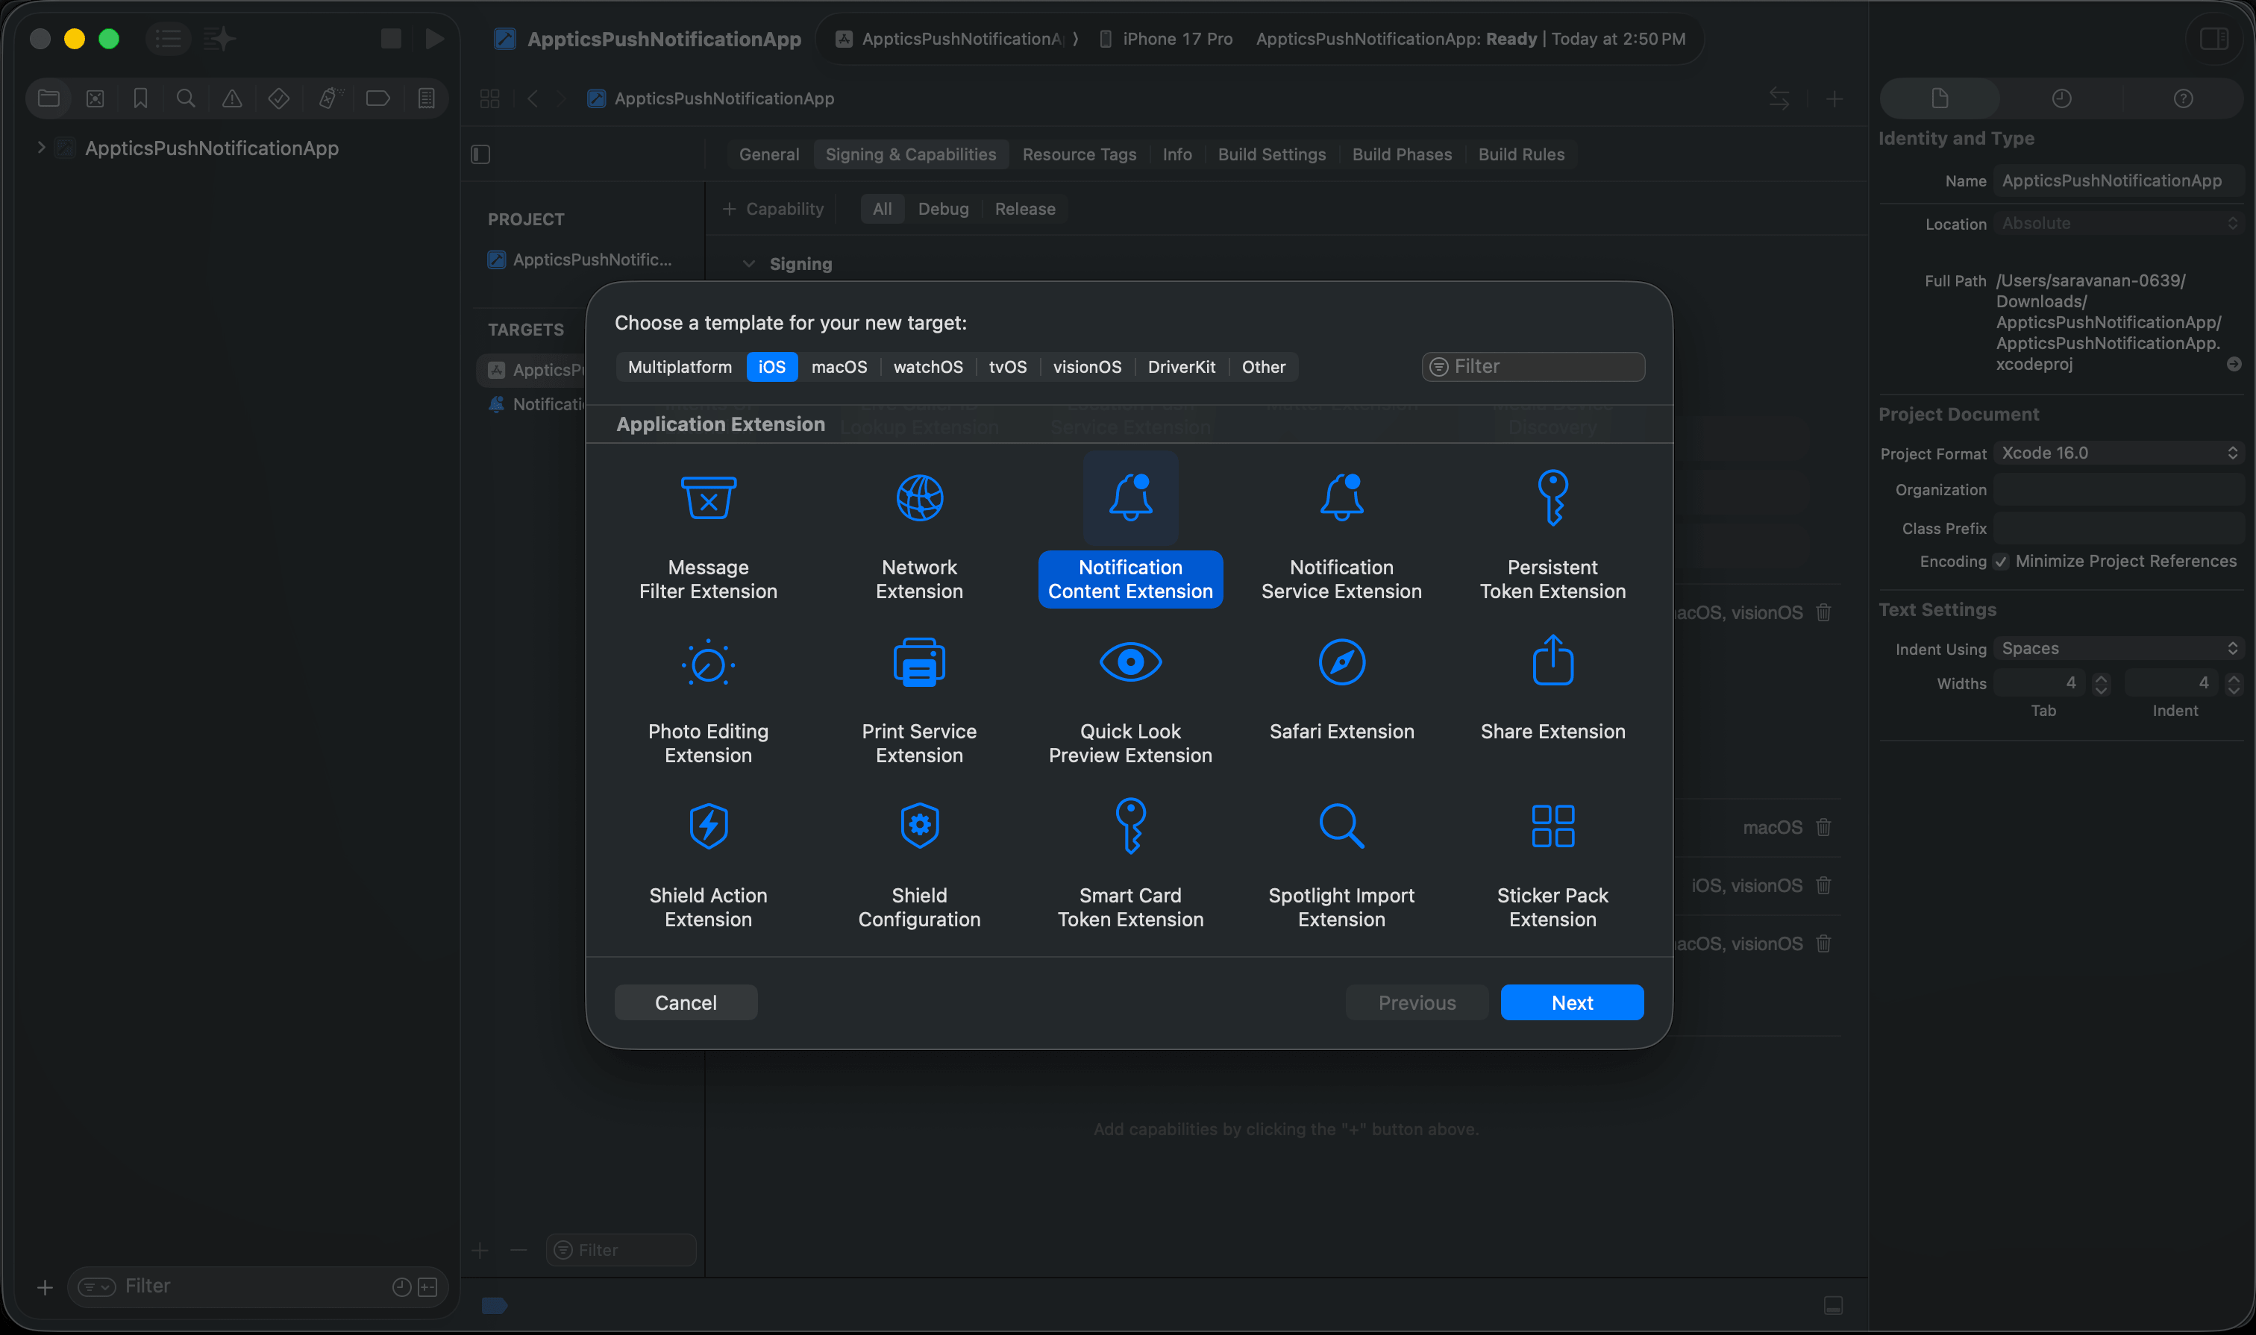Expand the ApticsPushNotificationApp project tree item

(41, 148)
